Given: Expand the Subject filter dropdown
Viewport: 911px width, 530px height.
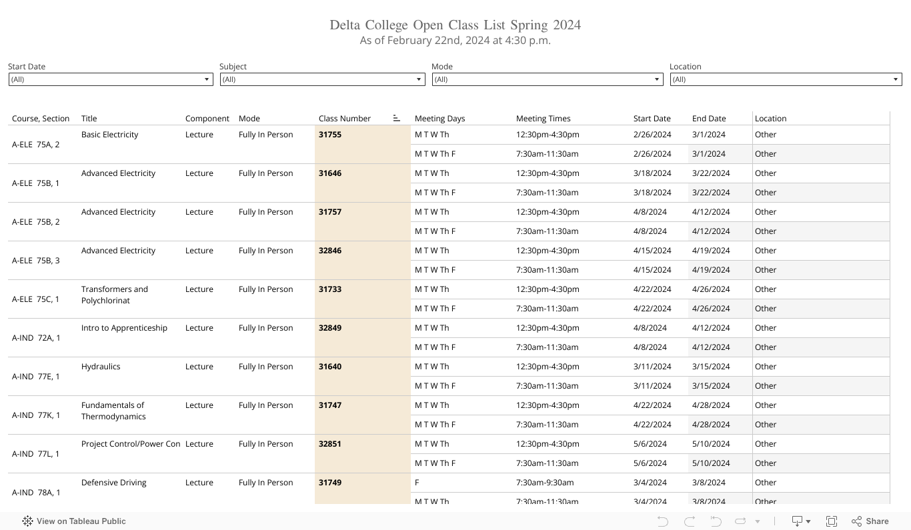Looking at the screenshot, I should (x=419, y=79).
